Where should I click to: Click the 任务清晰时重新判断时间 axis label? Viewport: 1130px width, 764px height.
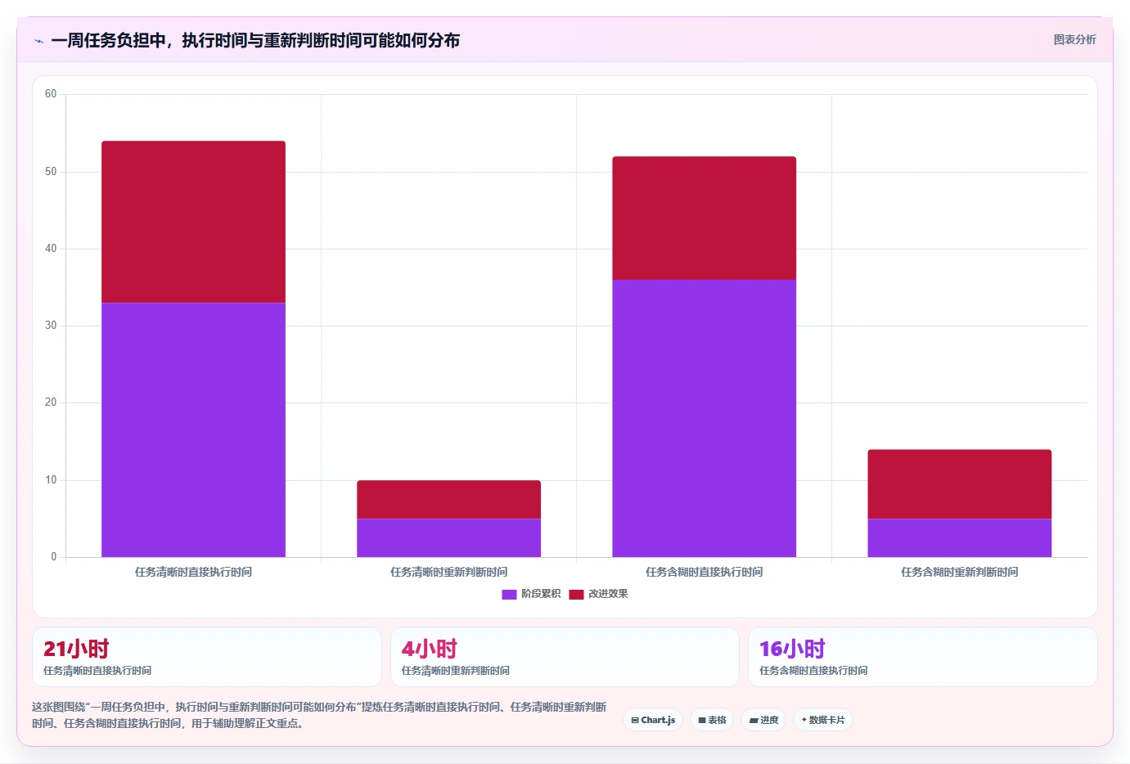[x=448, y=572]
